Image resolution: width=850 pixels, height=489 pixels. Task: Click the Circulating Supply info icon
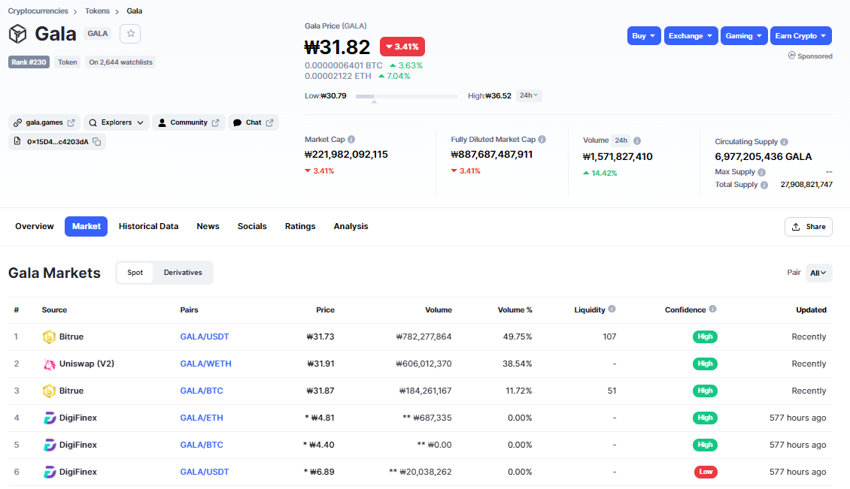784,141
